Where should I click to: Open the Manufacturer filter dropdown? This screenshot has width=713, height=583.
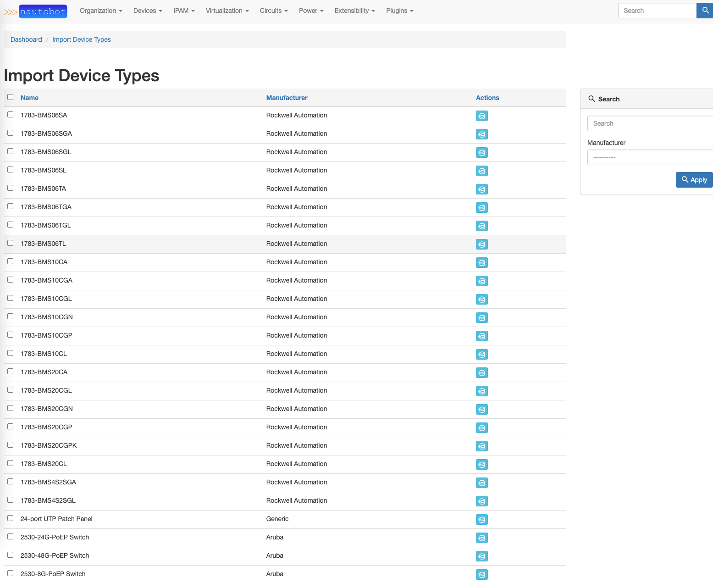point(650,157)
